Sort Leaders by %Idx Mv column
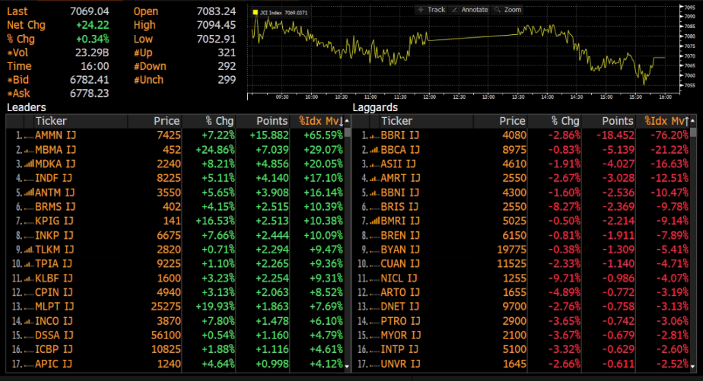Screen dimensions: 703x381 tap(321, 121)
